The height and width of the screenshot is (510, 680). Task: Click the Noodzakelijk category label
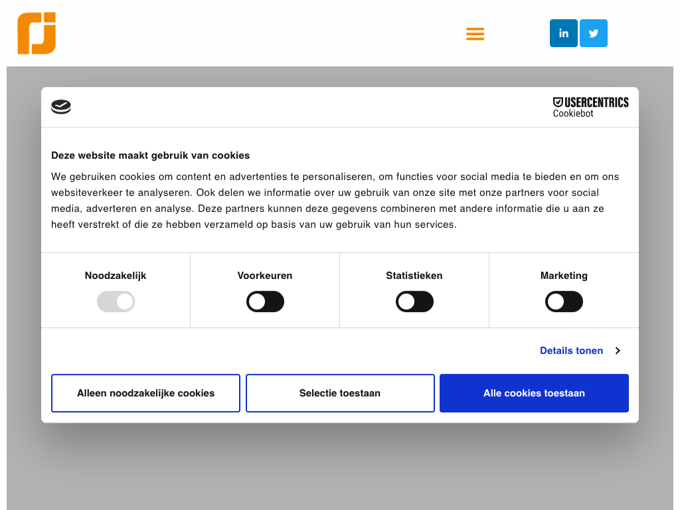[116, 276]
